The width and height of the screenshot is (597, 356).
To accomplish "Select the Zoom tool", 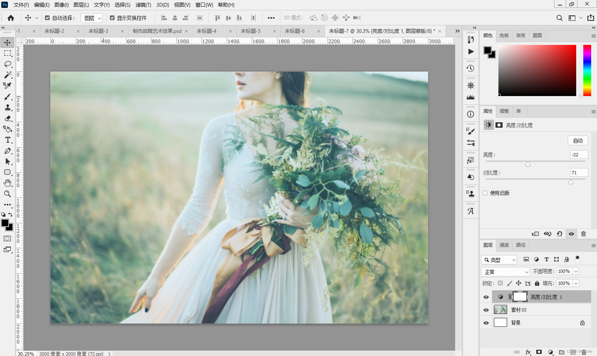I will pyautogui.click(x=7, y=194).
